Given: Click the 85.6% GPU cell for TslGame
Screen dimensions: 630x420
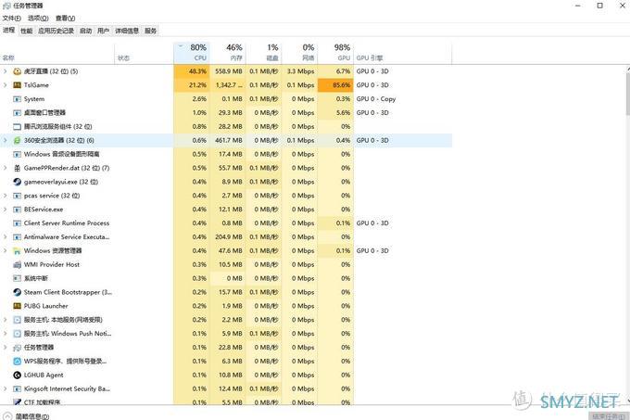Looking at the screenshot, I should (335, 85).
